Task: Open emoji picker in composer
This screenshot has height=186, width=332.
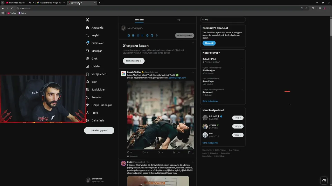Action: point(147,35)
